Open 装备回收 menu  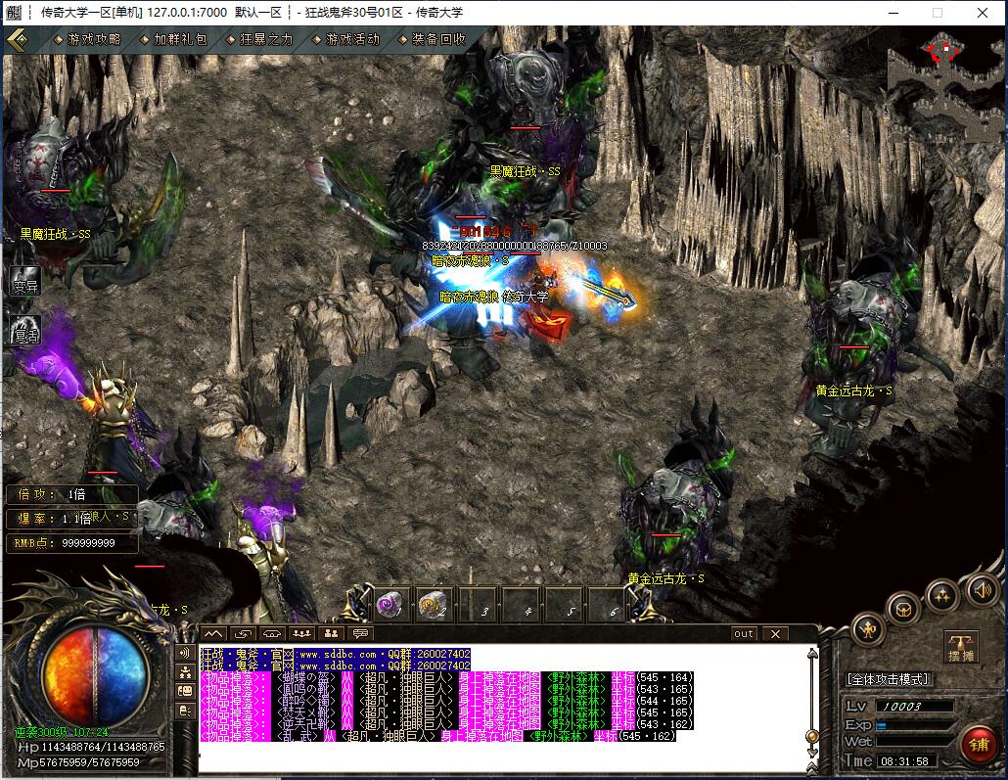(432, 40)
